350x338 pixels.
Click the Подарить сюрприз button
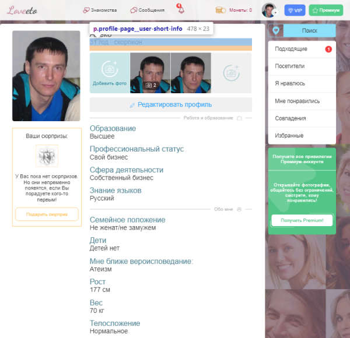[x=47, y=214]
